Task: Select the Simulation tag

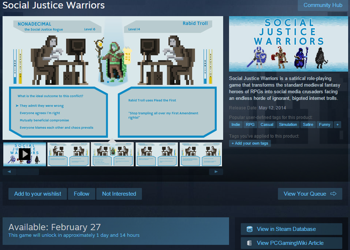Action: pyautogui.click(x=288, y=124)
